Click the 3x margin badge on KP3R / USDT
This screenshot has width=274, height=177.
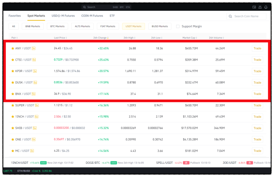pyautogui.click(x=35, y=71)
